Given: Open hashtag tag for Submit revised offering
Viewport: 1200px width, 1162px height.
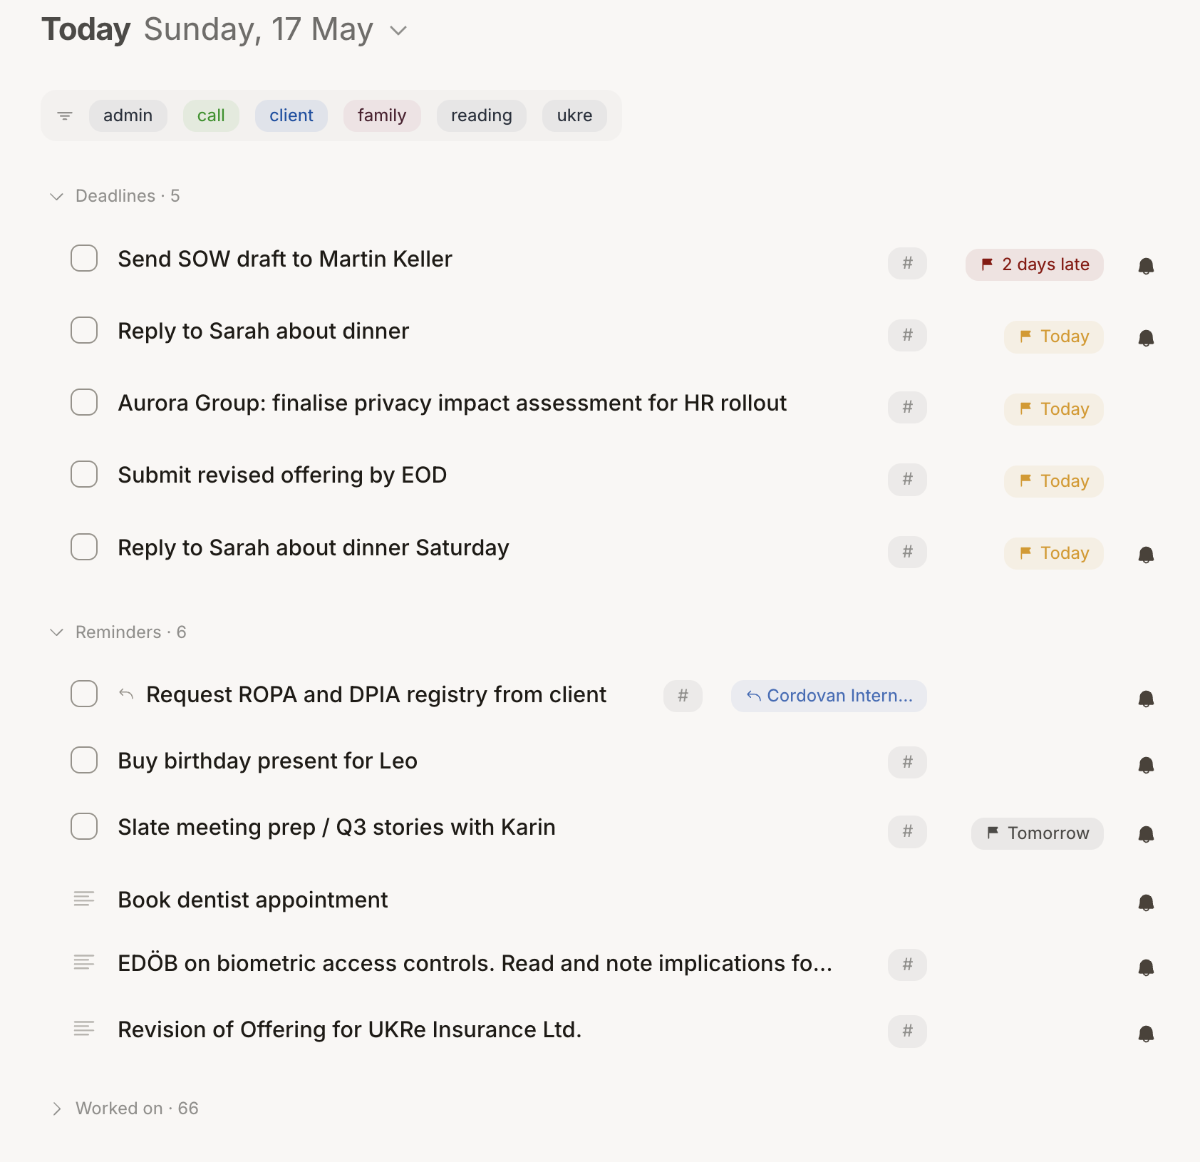Looking at the screenshot, I should 907,479.
